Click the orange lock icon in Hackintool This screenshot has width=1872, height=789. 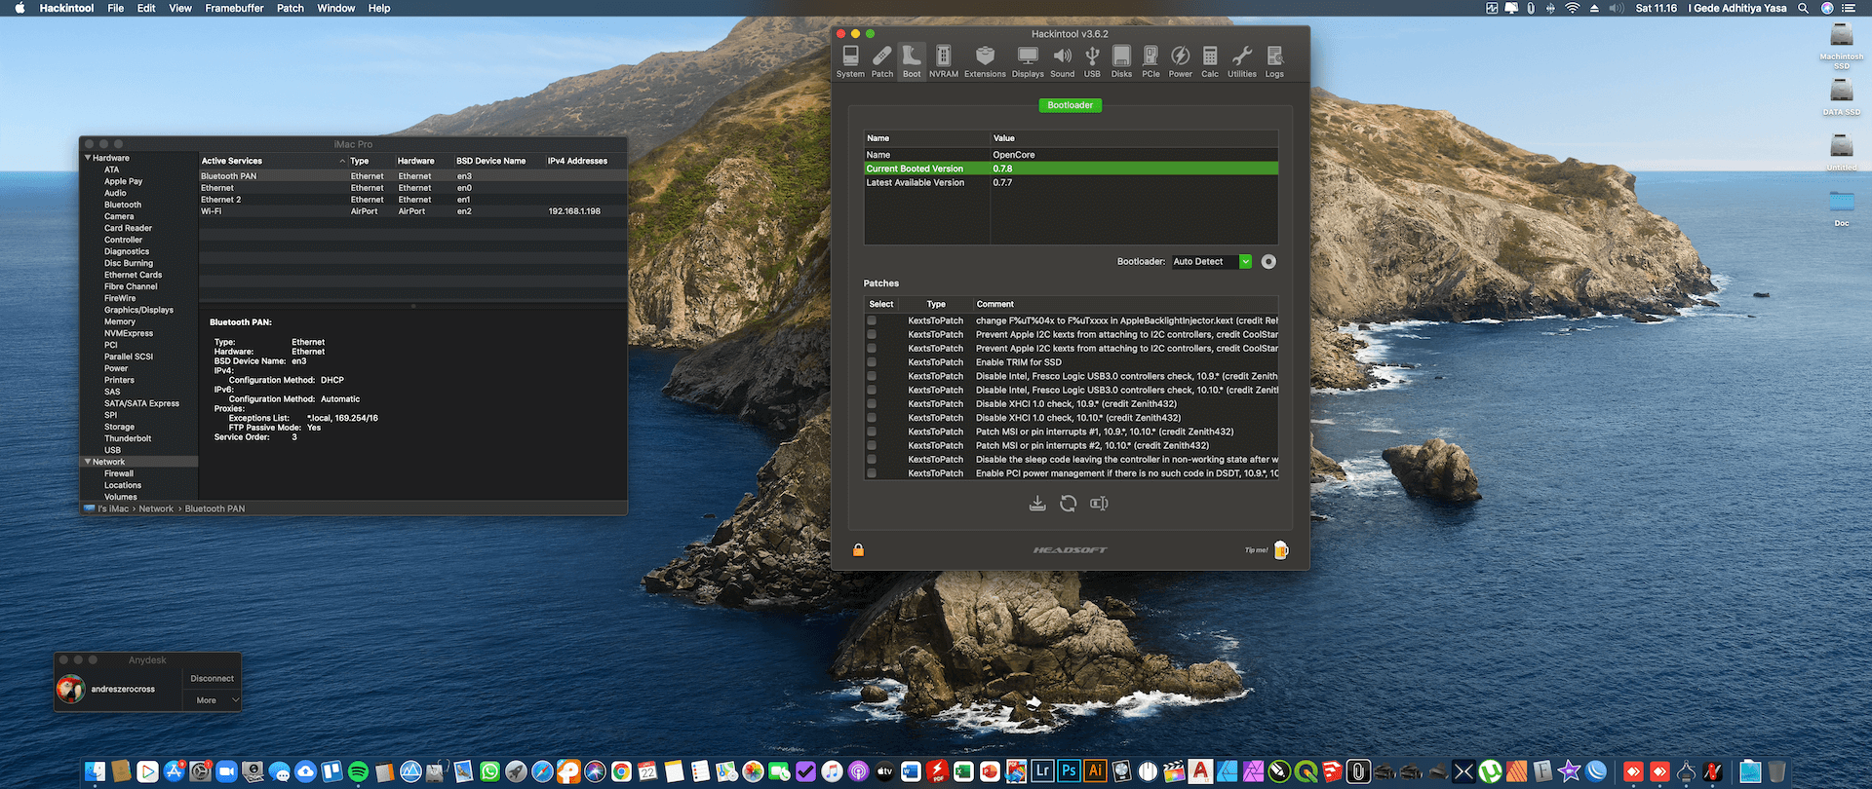858,550
